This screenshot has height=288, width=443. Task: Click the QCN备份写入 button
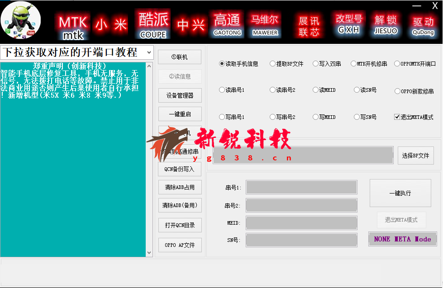tap(180, 169)
